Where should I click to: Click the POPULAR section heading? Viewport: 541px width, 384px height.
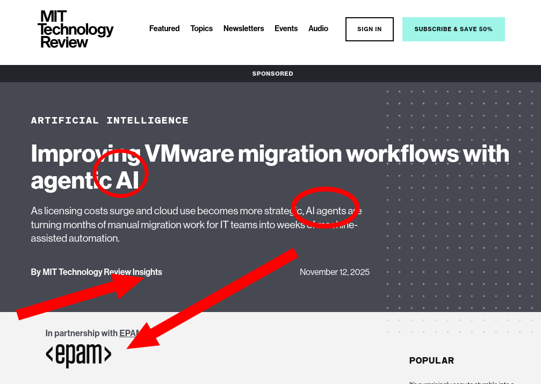click(431, 360)
